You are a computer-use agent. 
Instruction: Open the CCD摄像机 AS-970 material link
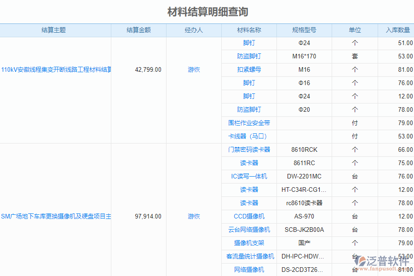tap(249, 216)
